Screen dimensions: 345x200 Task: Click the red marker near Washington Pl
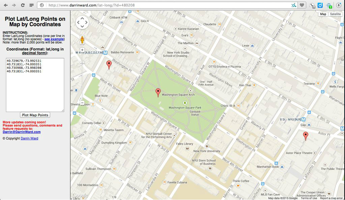(x=109, y=65)
